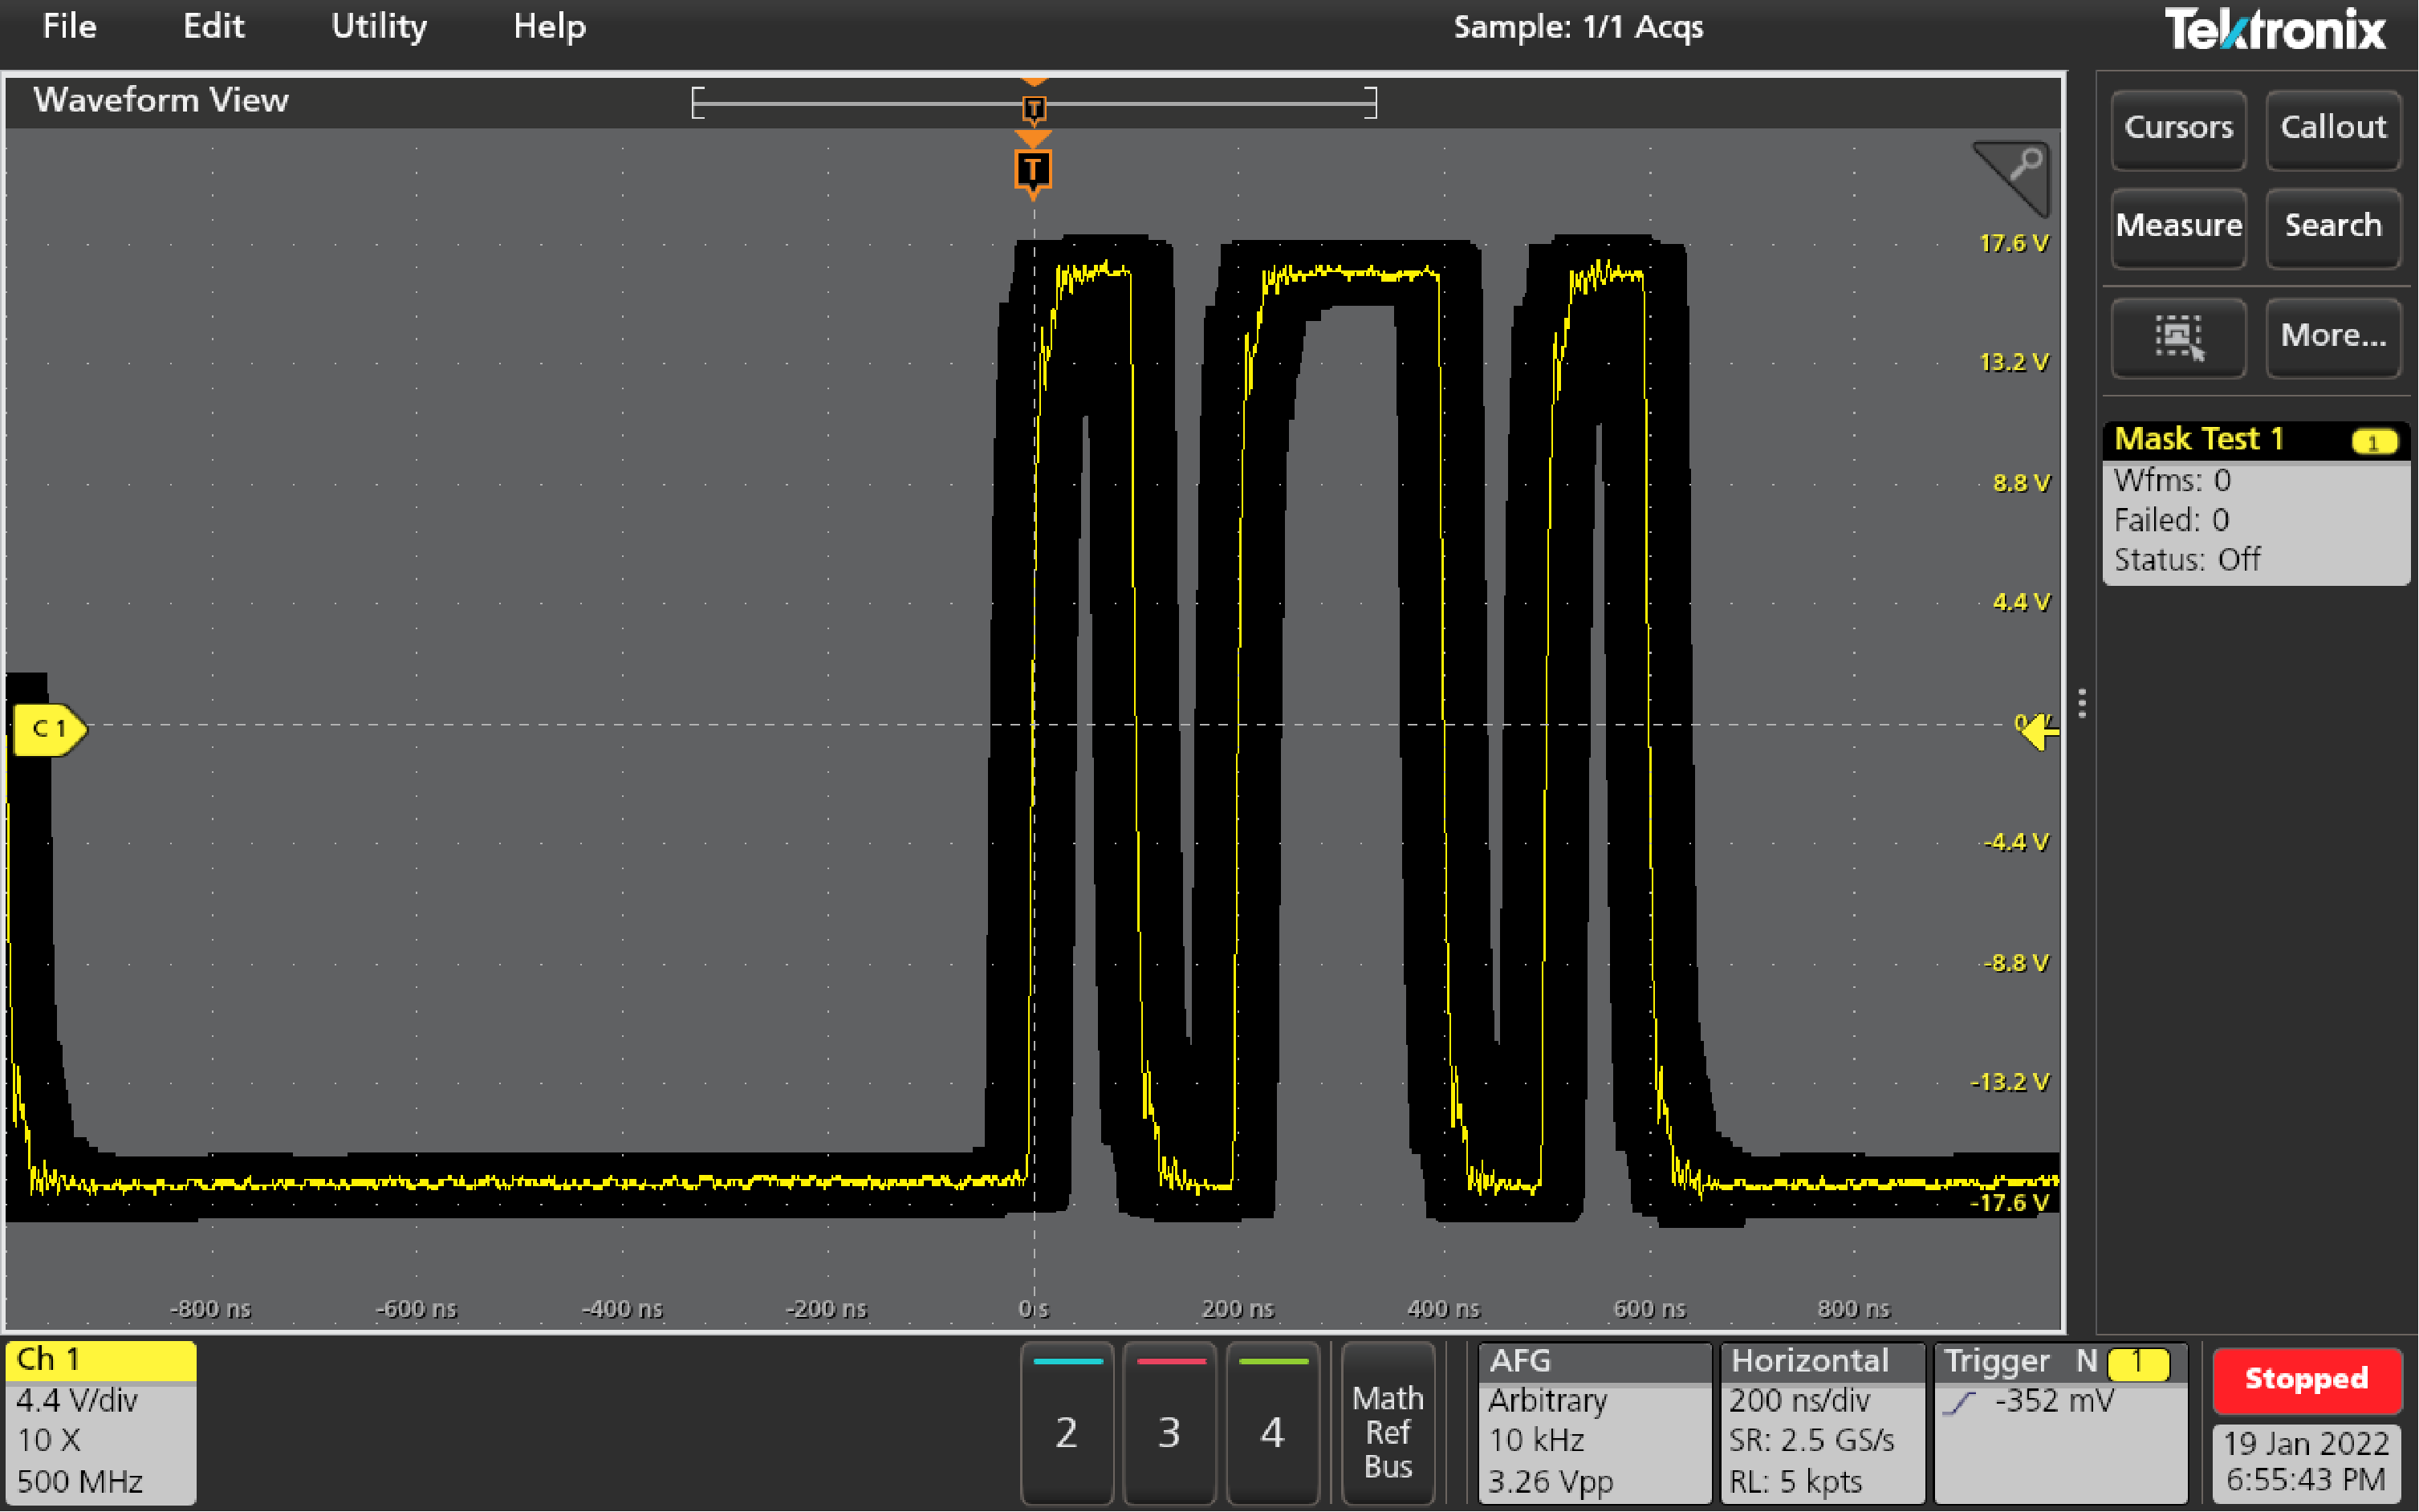Enable channel 4 display
The image size is (2419, 1512).
(1272, 1425)
